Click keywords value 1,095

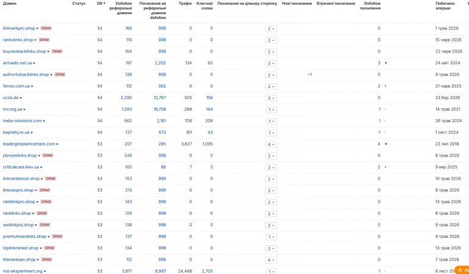208,144
